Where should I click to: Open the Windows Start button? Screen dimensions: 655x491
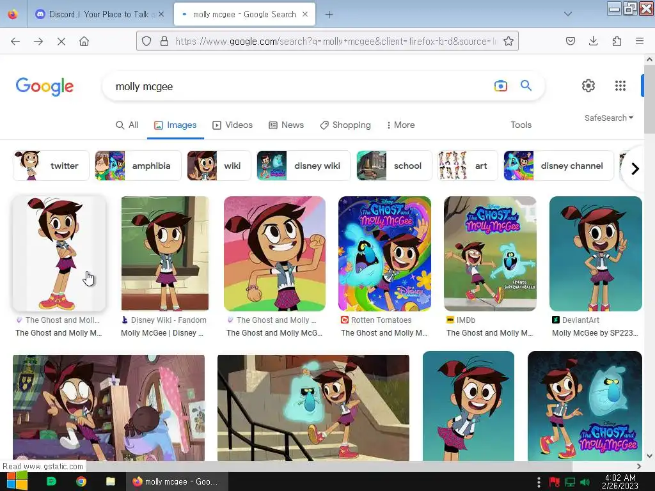coord(17,481)
